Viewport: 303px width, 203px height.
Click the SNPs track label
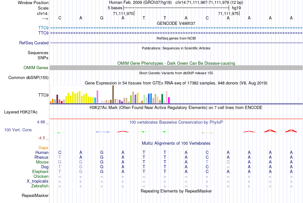tap(43, 58)
